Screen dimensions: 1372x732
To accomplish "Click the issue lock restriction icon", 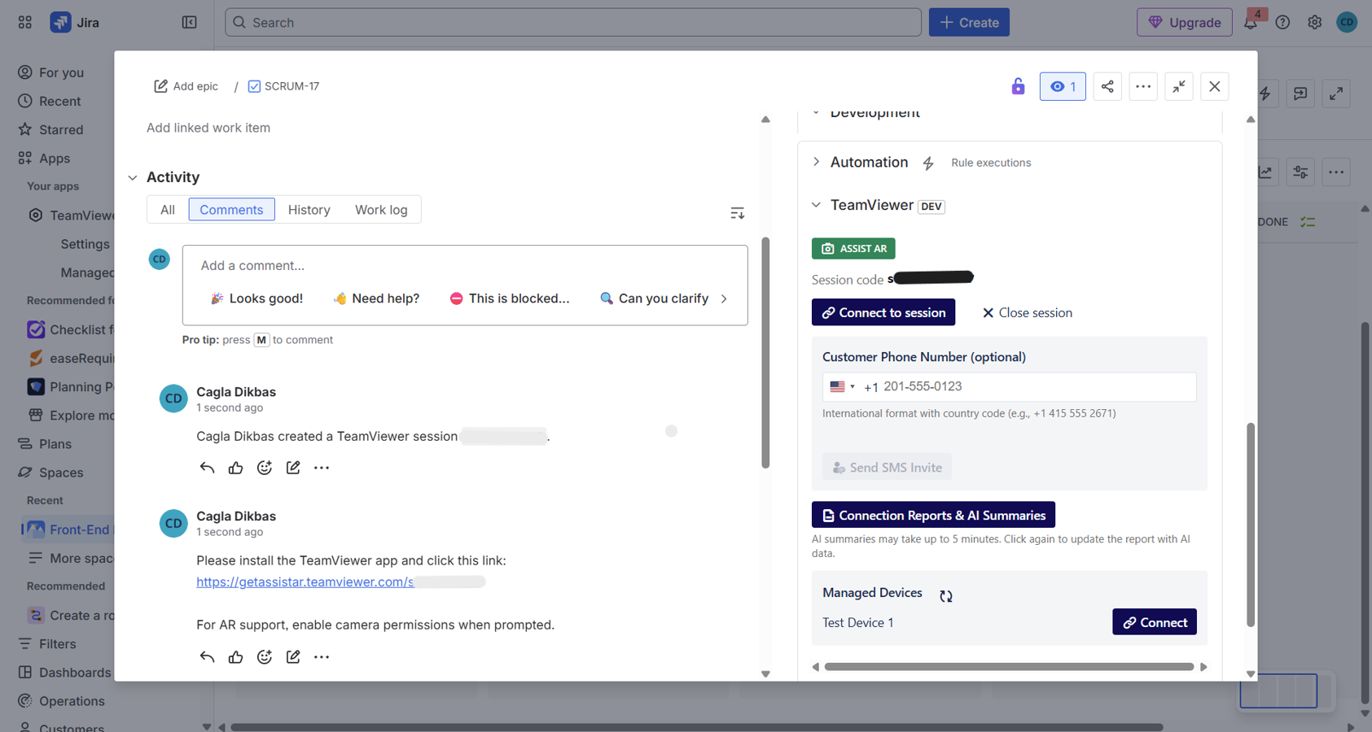I will [x=1018, y=86].
